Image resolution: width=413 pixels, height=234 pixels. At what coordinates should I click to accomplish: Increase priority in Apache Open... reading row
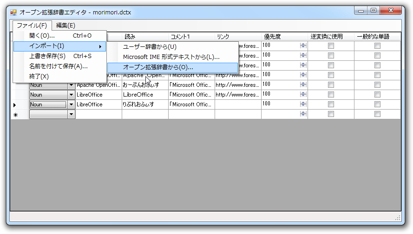point(303,74)
